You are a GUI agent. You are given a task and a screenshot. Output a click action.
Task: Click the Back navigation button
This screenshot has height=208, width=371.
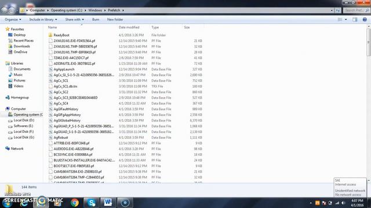pos(4,10)
